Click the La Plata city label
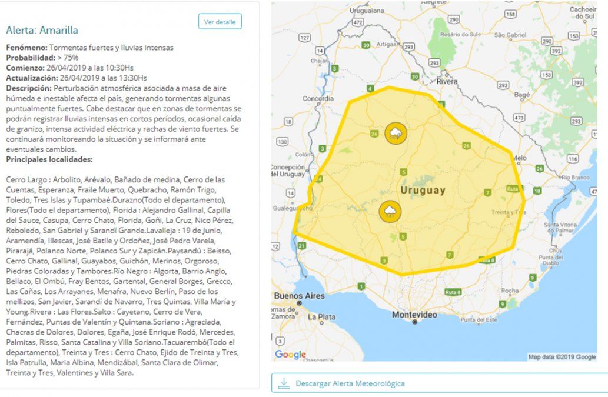 coord(321,317)
